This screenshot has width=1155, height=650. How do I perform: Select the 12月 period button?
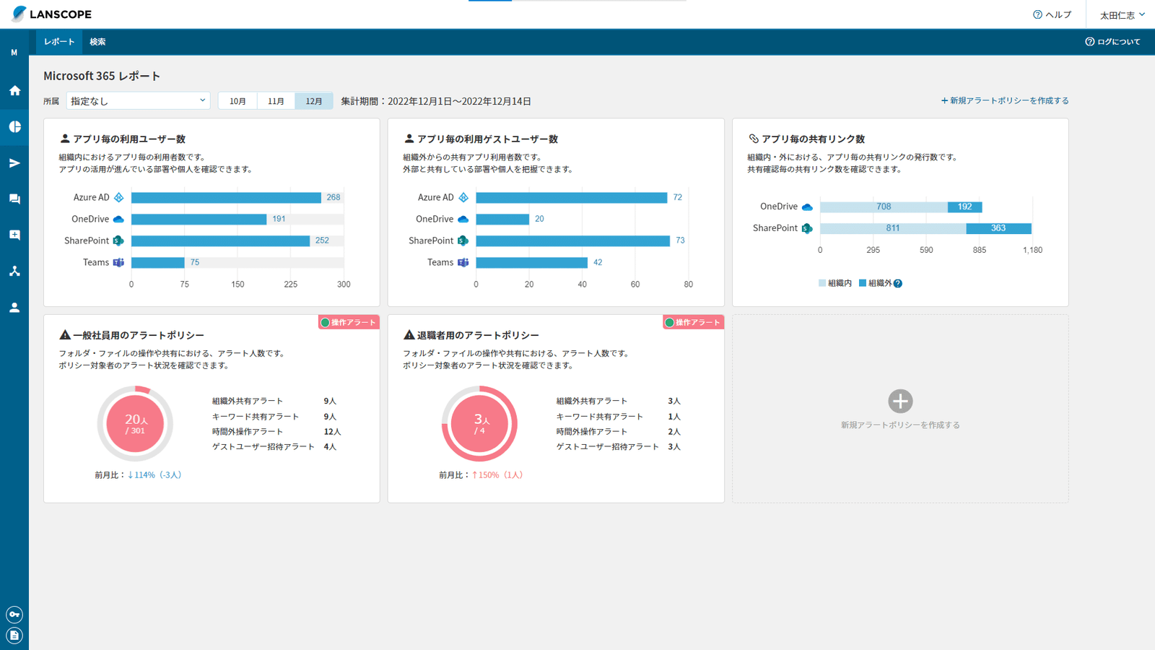tap(314, 101)
